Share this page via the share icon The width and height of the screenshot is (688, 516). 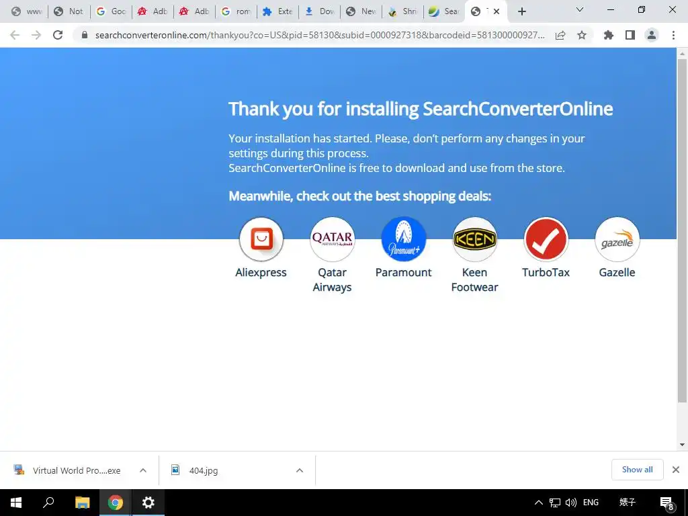tap(560, 35)
